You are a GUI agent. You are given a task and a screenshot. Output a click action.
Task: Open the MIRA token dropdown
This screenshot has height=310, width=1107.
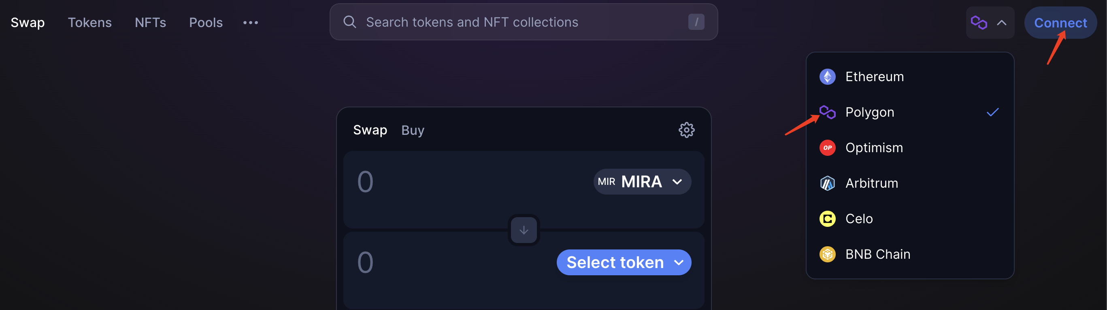642,182
